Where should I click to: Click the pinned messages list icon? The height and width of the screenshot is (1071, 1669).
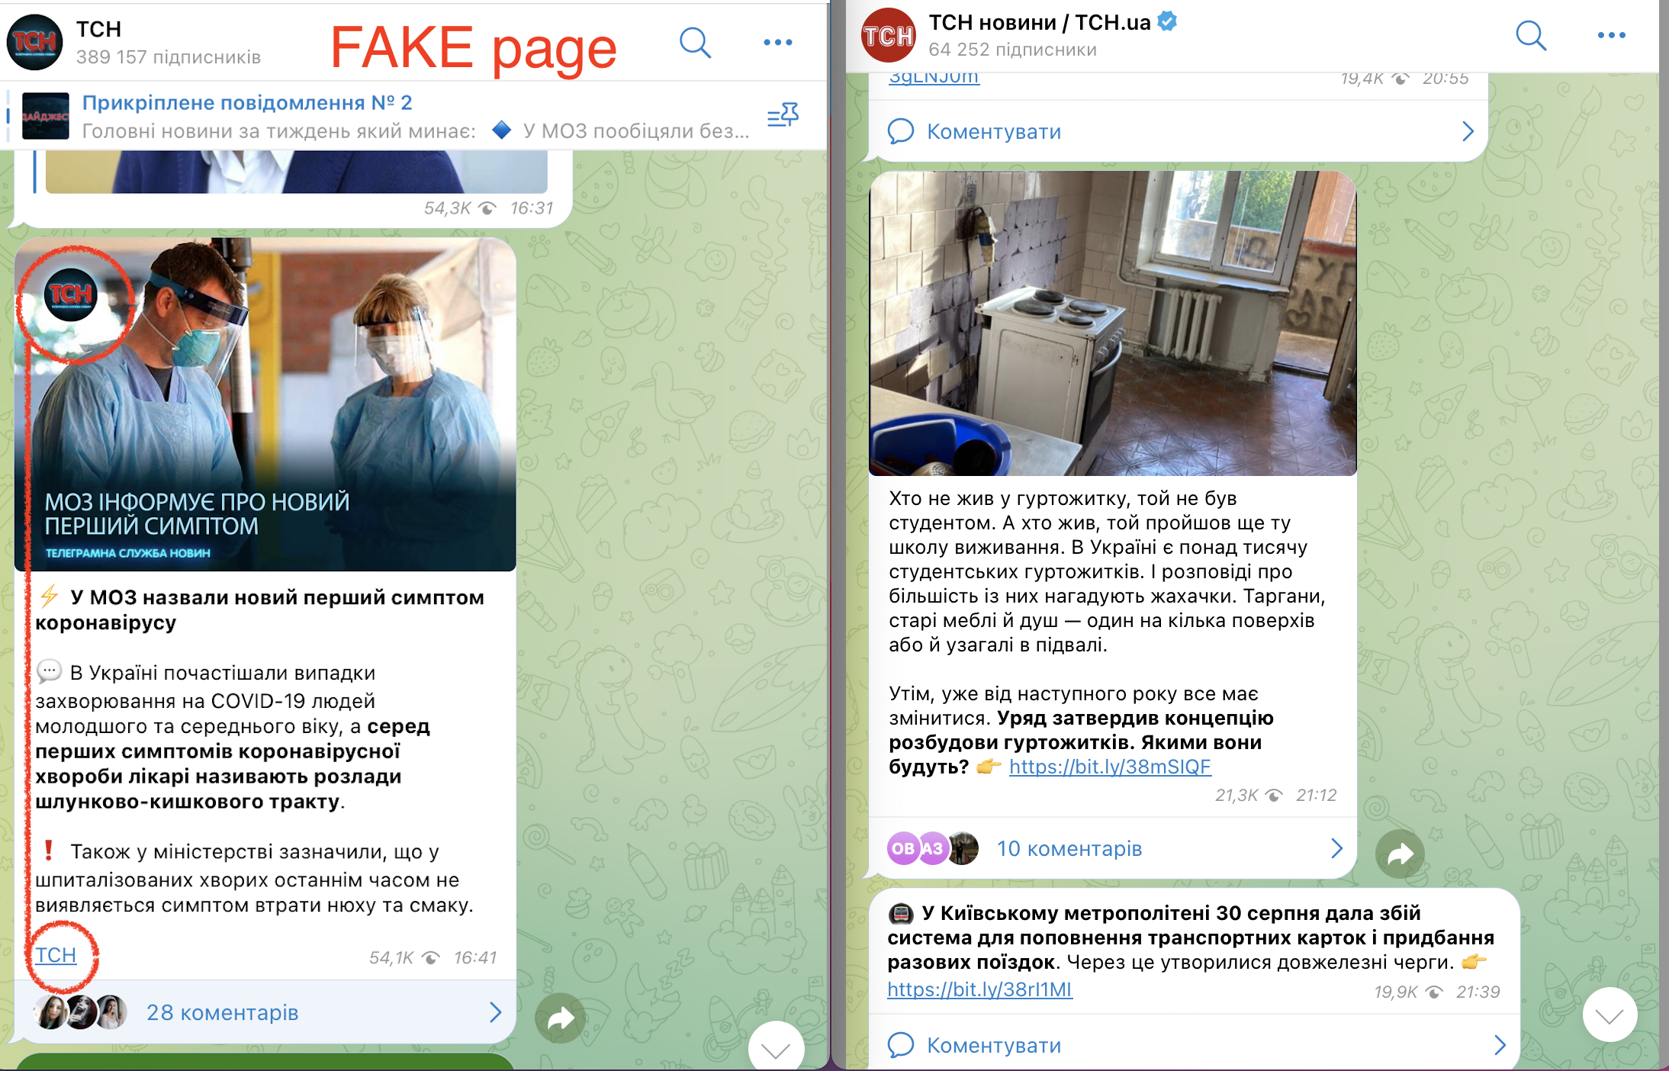[783, 116]
